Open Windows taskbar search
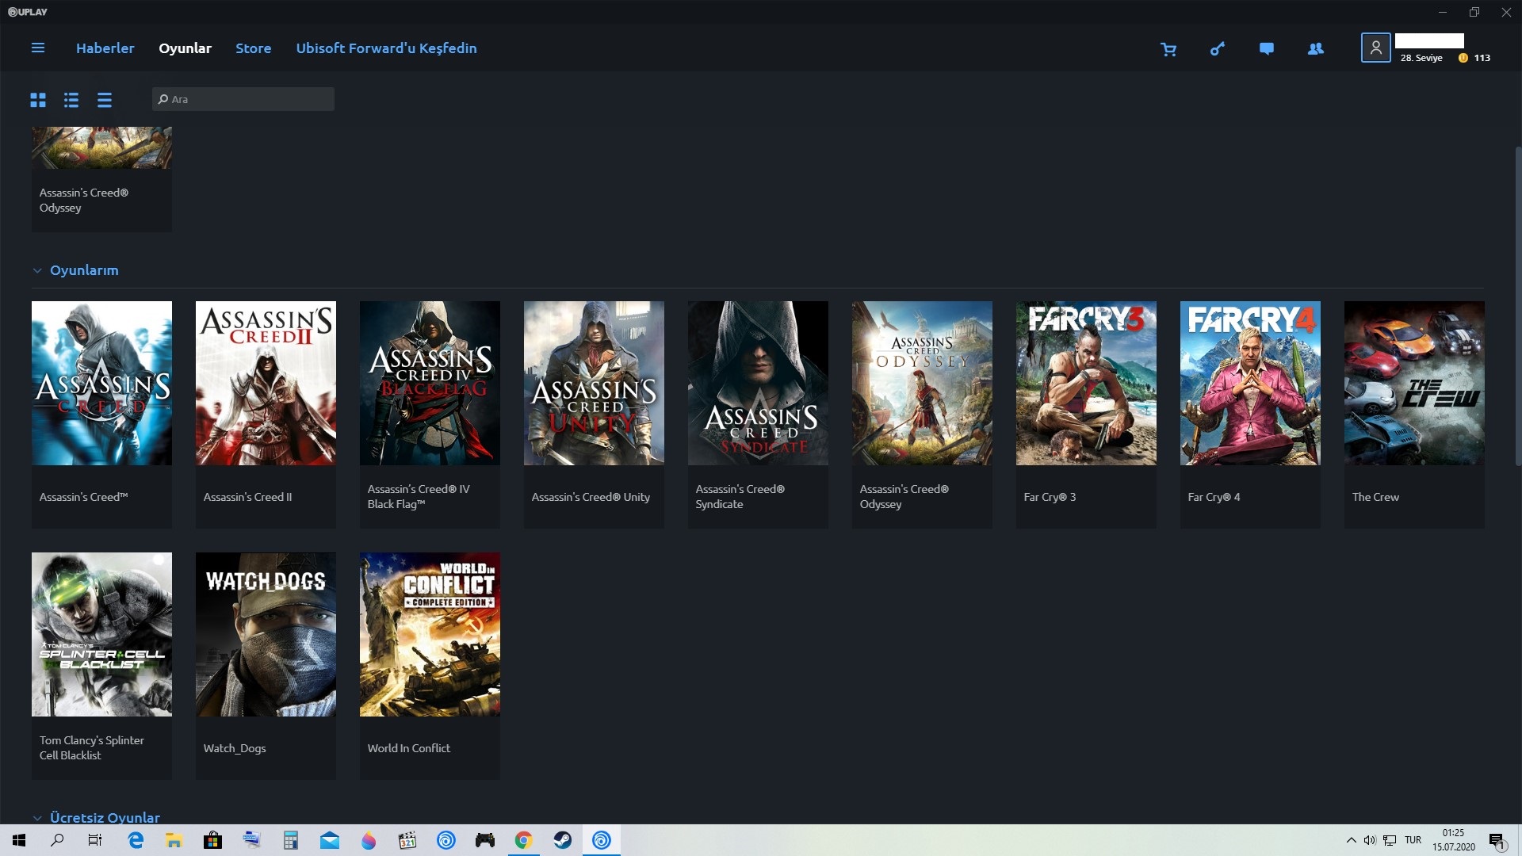This screenshot has width=1522, height=856. [57, 840]
